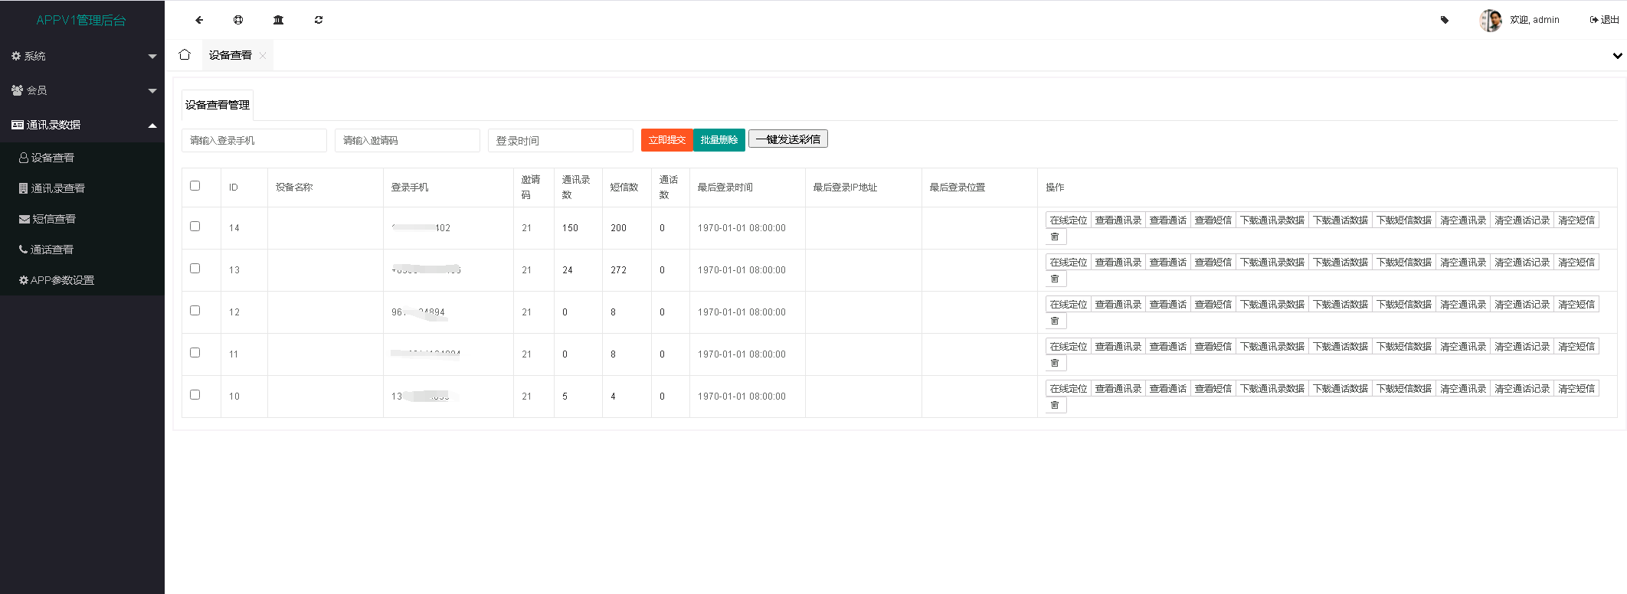1627x594 pixels.
Task: Select the 设备查看管理 tab
Action: coord(218,105)
